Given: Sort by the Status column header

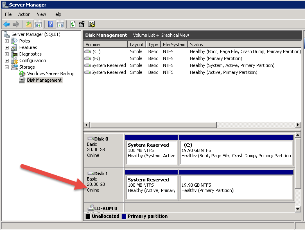Looking at the screenshot, I should [x=245, y=45].
